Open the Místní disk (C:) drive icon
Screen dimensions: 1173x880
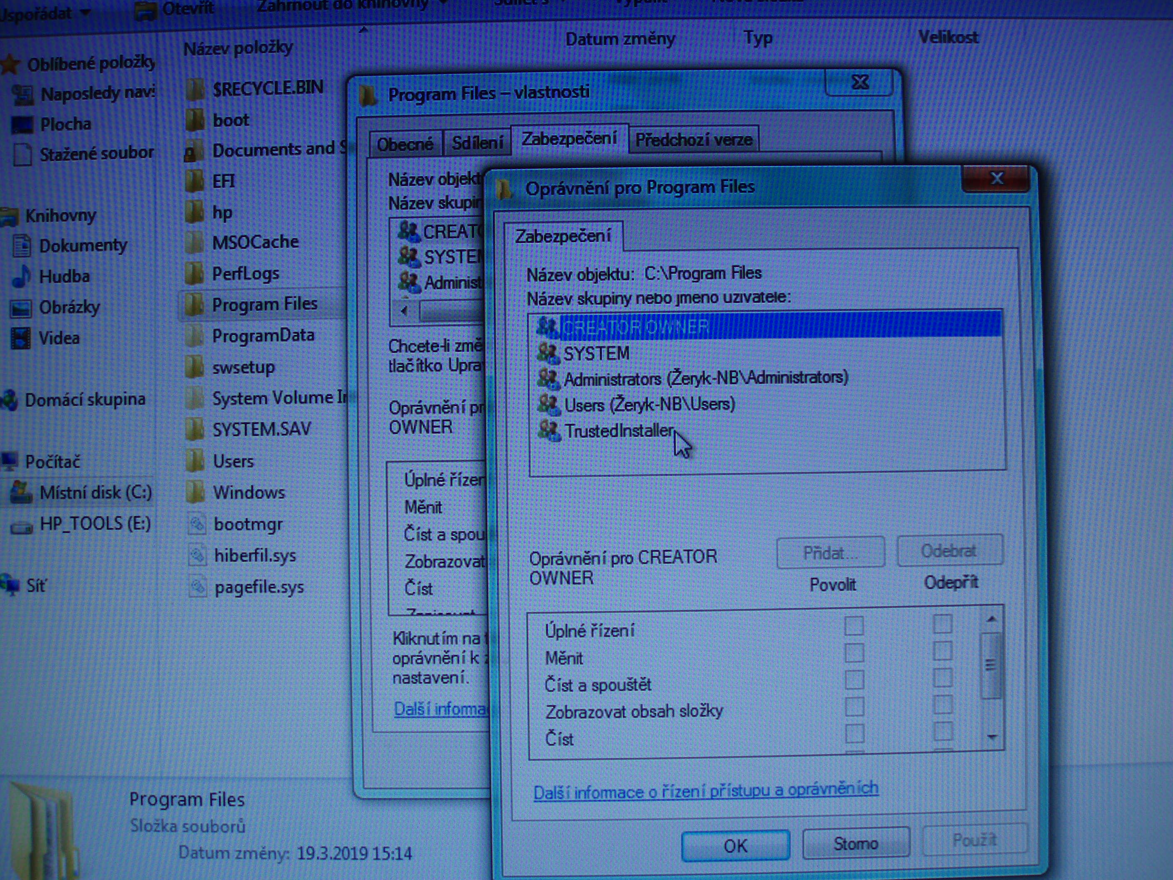click(21, 492)
